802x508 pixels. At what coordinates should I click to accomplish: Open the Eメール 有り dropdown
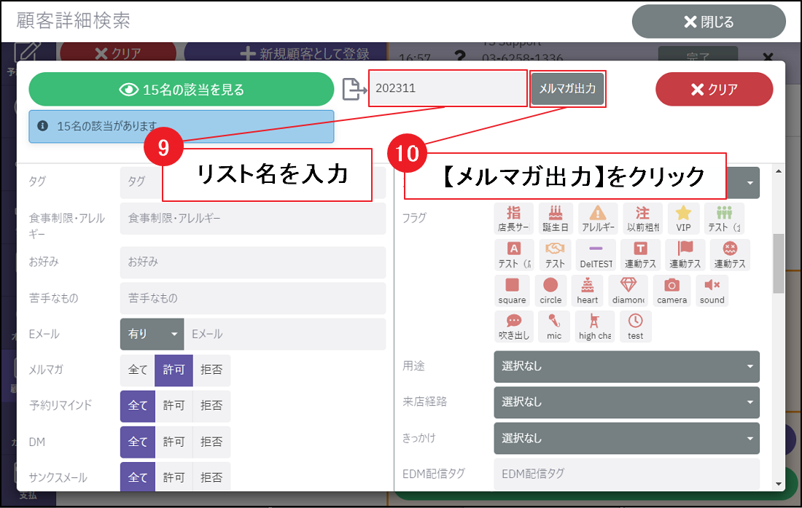coord(152,334)
